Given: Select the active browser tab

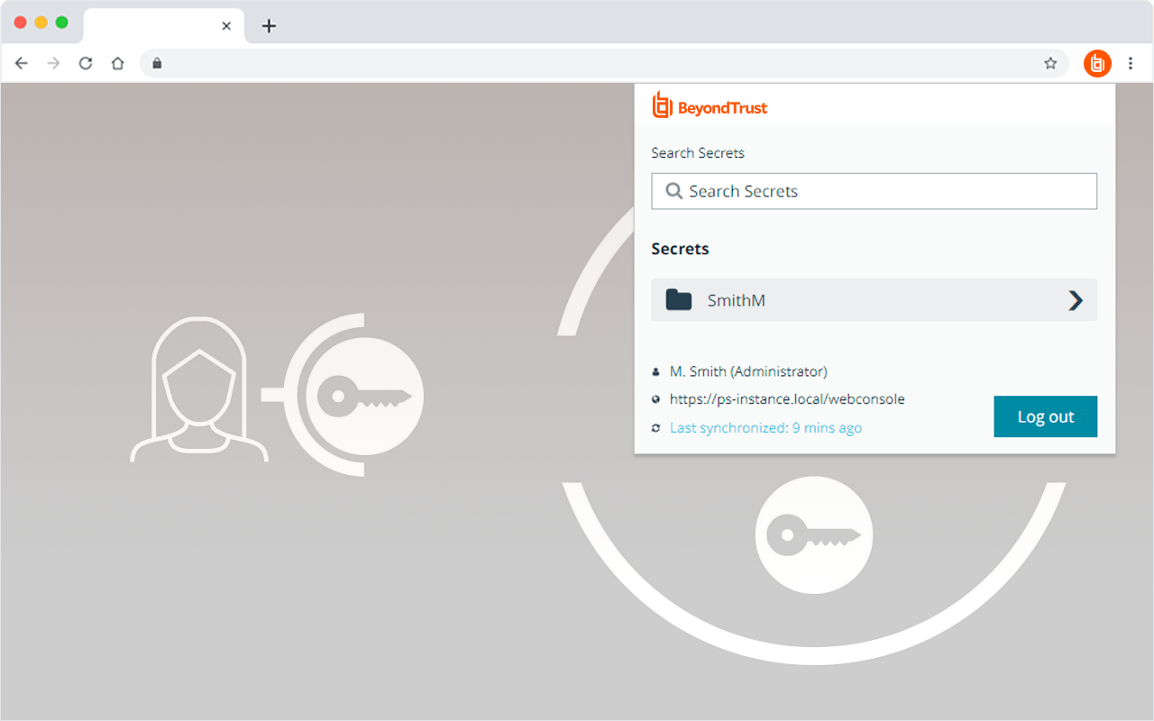Looking at the screenshot, I should point(163,26).
